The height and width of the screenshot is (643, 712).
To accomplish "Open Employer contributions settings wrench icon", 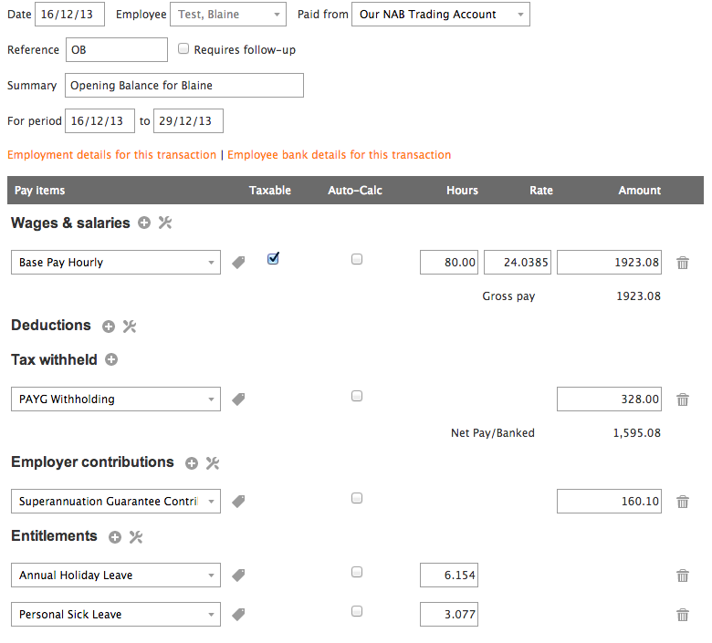I will click(x=213, y=463).
